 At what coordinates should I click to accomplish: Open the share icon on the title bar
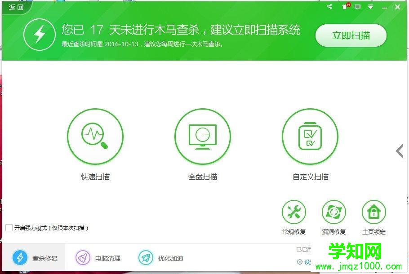point(329,7)
